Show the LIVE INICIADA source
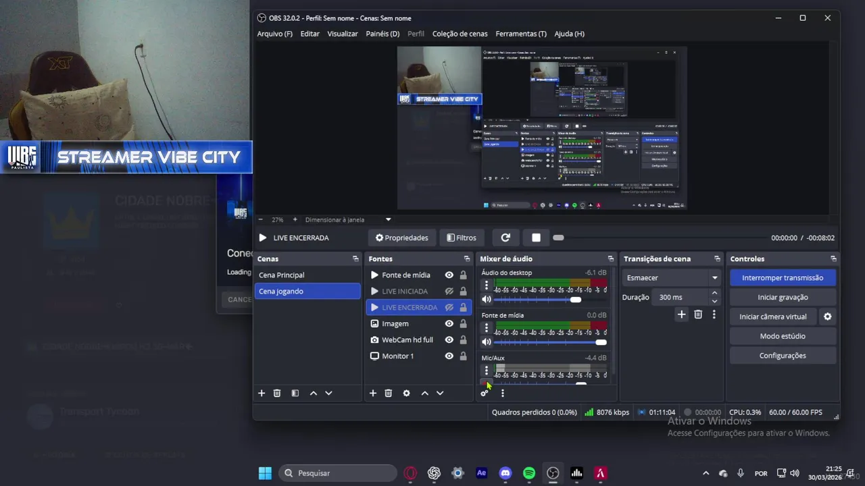This screenshot has width=865, height=486. (x=449, y=291)
